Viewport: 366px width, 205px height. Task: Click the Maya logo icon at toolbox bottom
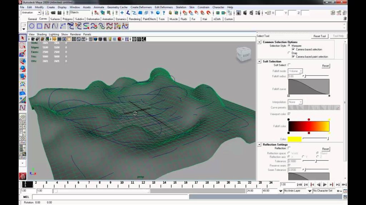coord(23,177)
